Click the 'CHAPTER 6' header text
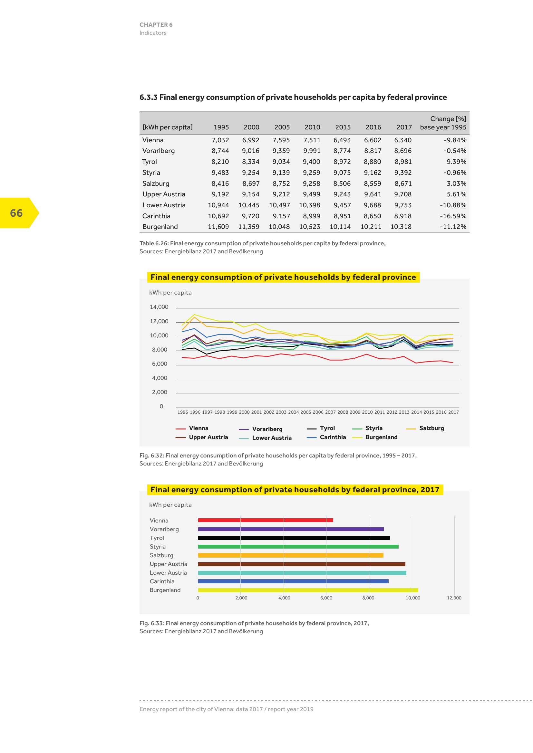The height and width of the screenshot is (753, 533). pos(156,25)
